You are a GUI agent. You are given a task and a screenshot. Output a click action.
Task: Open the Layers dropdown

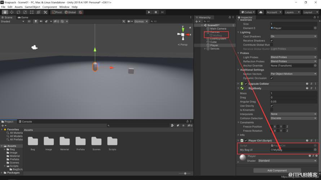(292, 12)
